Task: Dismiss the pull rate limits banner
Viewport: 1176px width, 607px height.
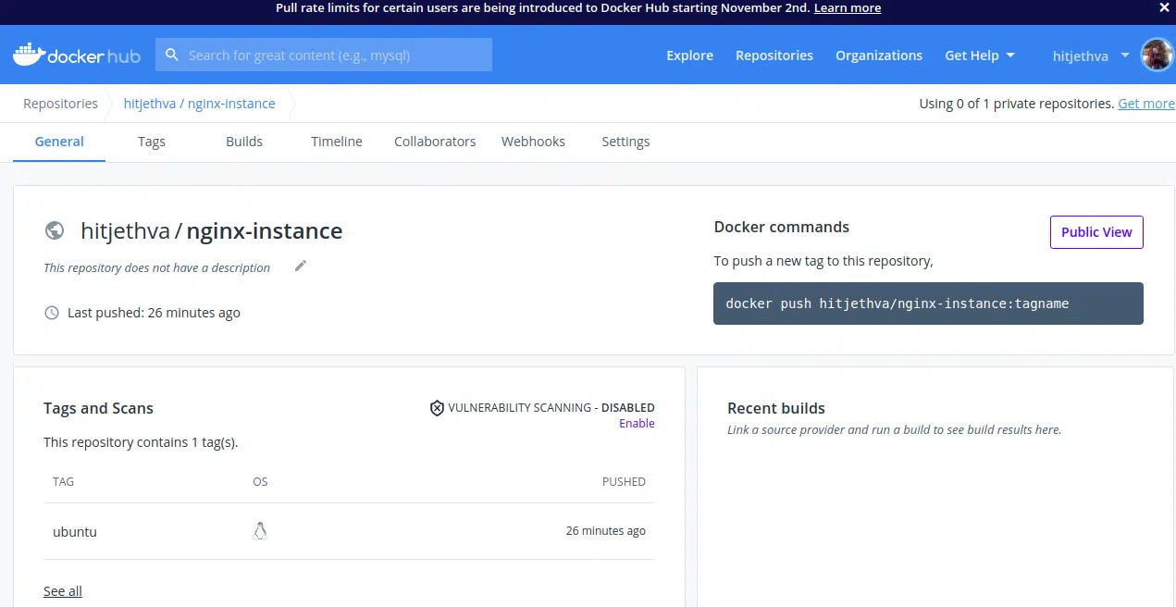Action: coord(1164,7)
